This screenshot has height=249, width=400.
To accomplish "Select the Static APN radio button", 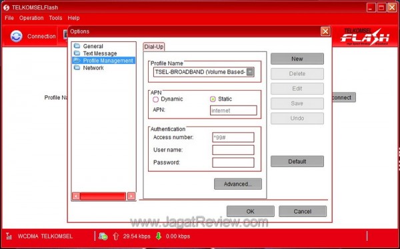I will 213,99.
